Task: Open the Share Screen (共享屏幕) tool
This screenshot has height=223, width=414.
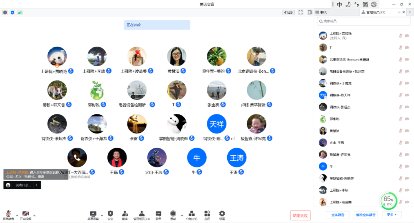Action: click(x=93, y=214)
